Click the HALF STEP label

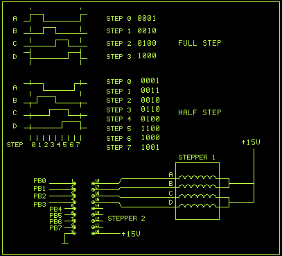pyautogui.click(x=200, y=112)
